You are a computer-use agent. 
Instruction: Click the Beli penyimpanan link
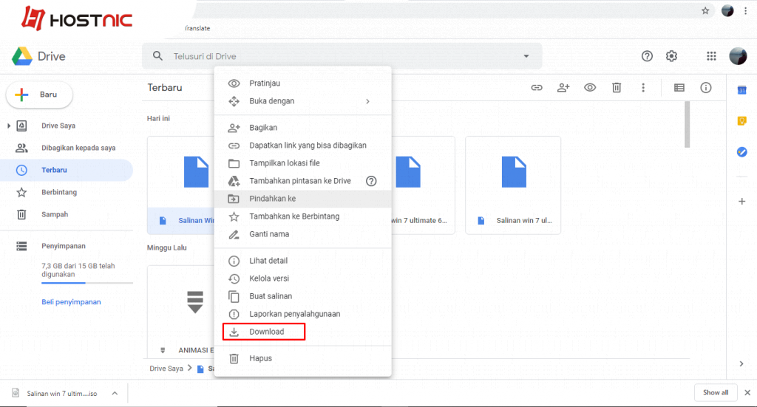coord(71,302)
